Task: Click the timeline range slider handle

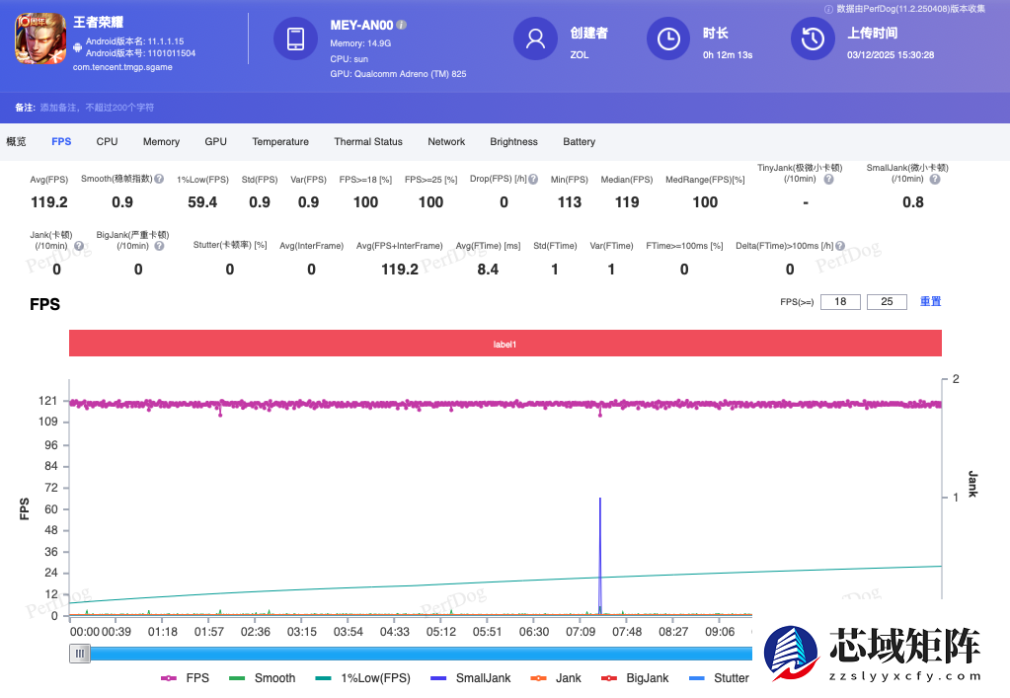Action: click(80, 653)
